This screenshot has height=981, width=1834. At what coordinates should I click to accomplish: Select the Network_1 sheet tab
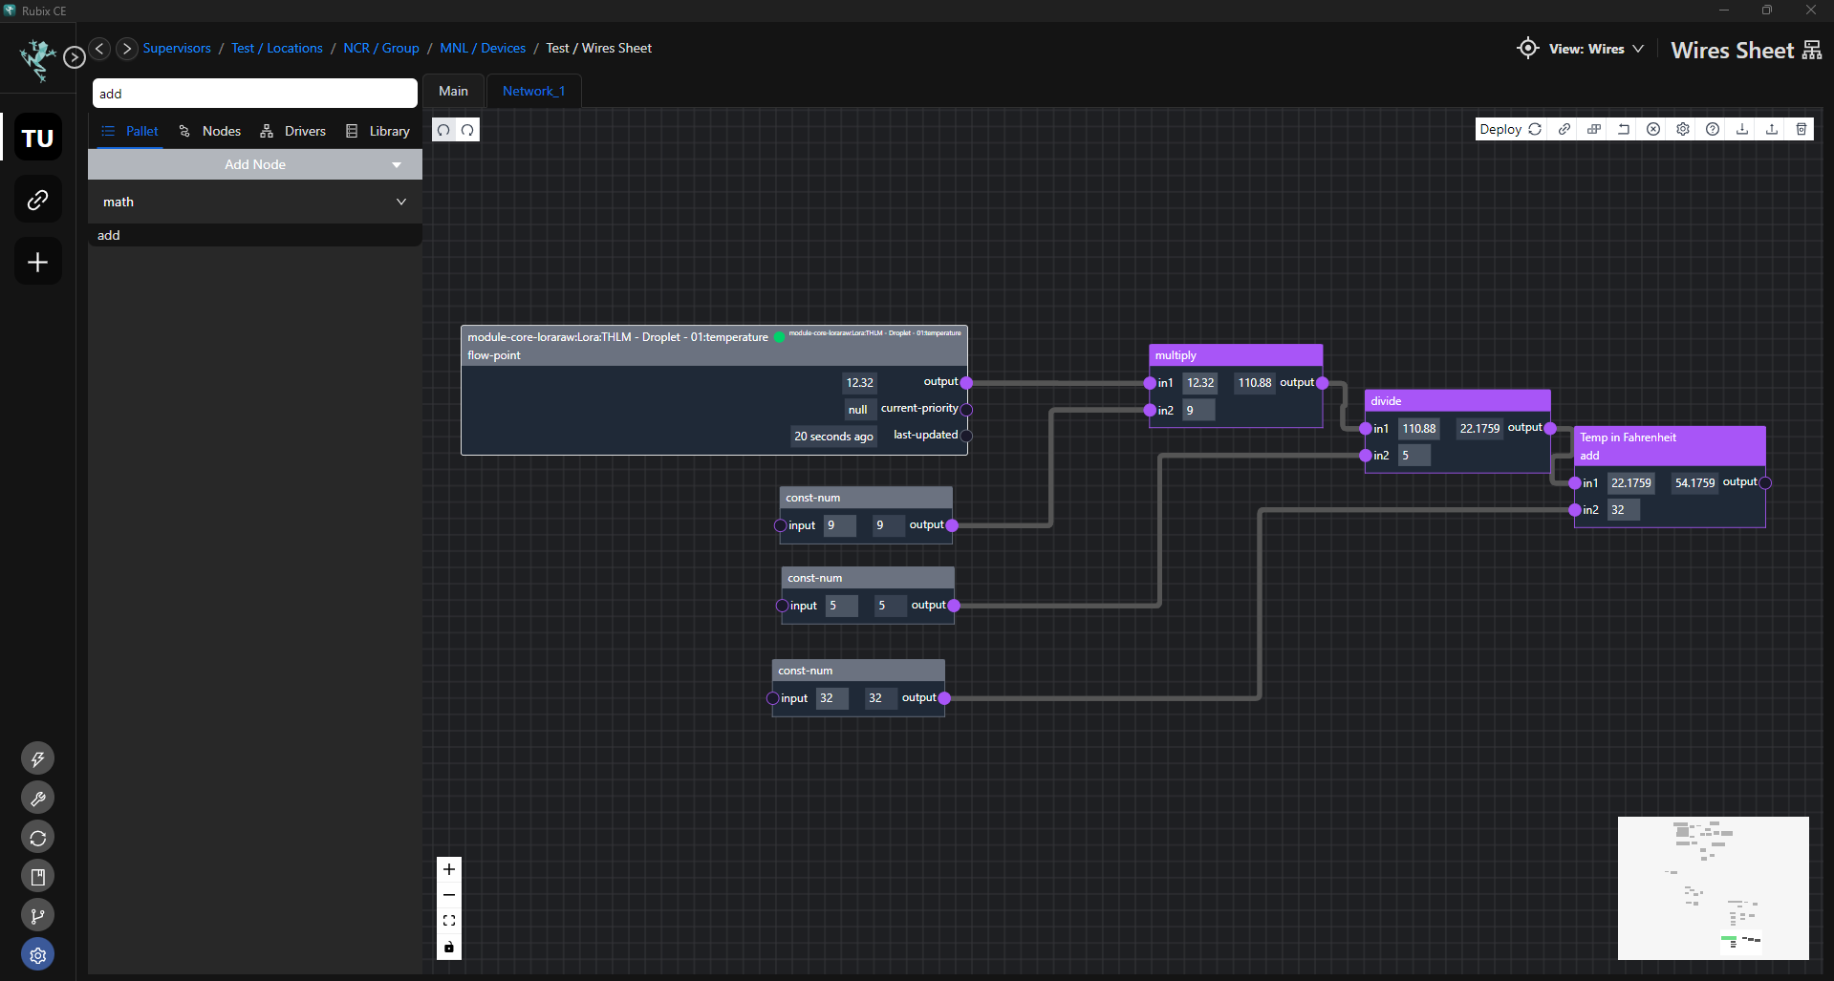click(533, 91)
